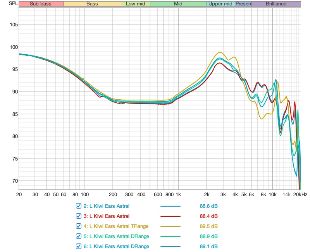The height and width of the screenshot is (252, 310).
Task: Click the 89.1 dB value
Action: (x=208, y=247)
